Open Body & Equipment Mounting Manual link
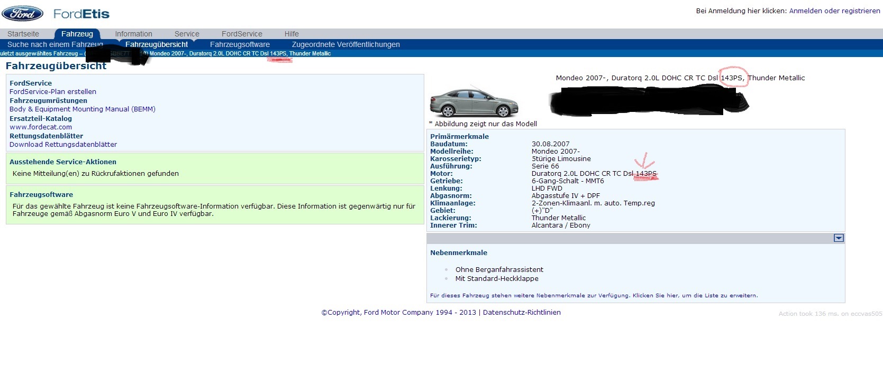The image size is (883, 367). pyautogui.click(x=83, y=109)
